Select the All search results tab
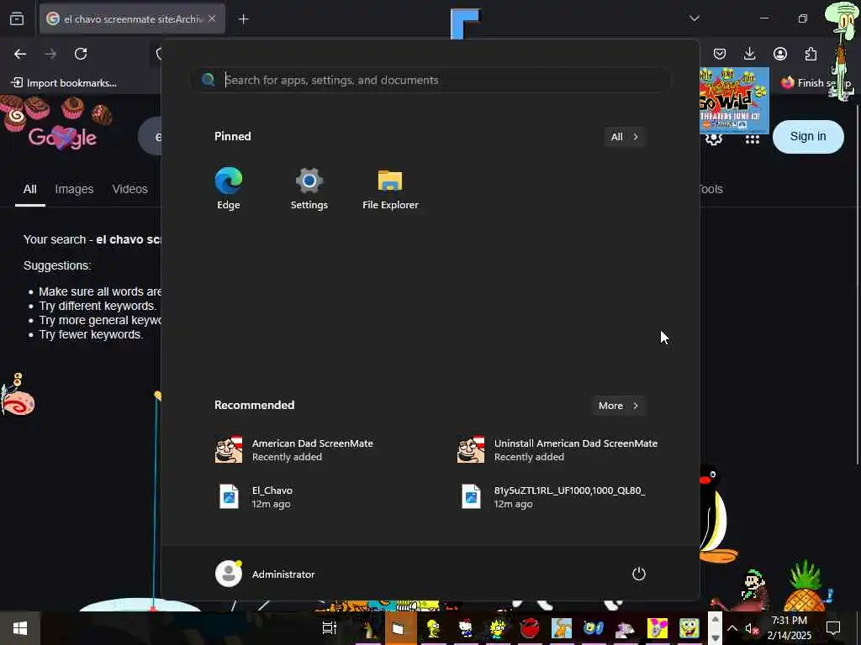This screenshot has height=645, width=861. point(29,189)
